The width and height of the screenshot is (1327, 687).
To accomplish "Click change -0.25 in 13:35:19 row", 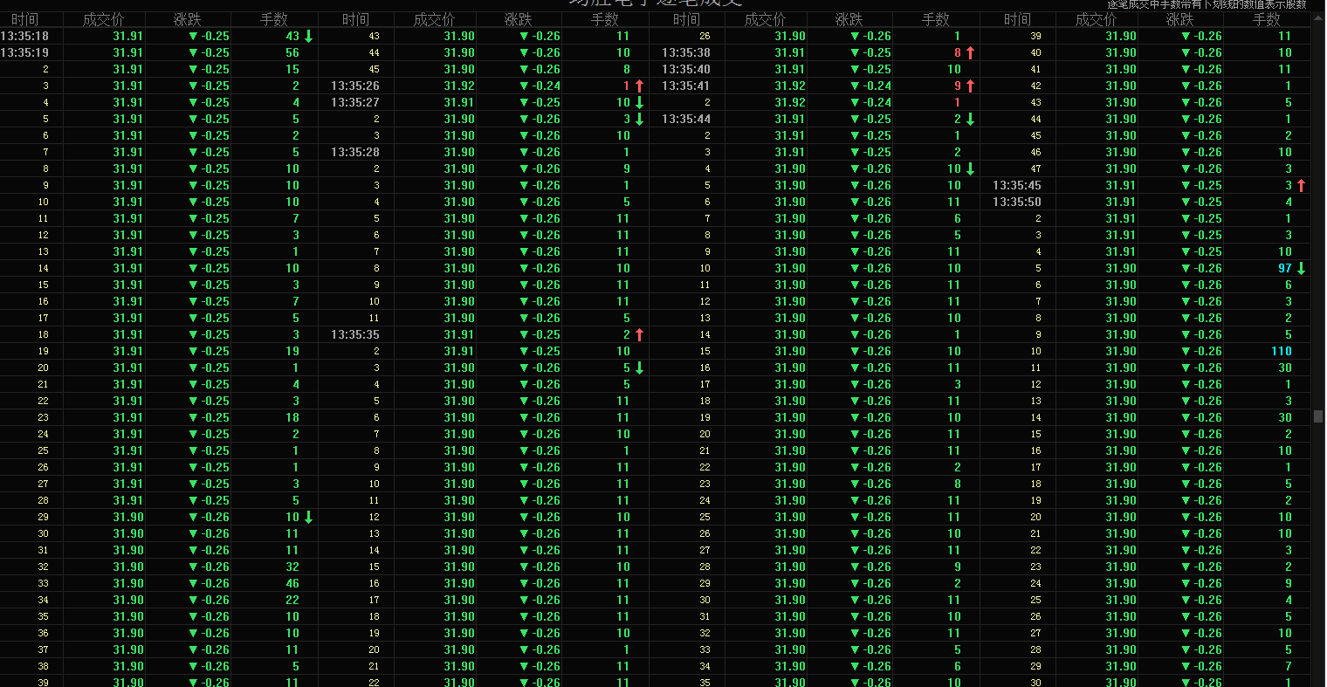I will coord(216,53).
